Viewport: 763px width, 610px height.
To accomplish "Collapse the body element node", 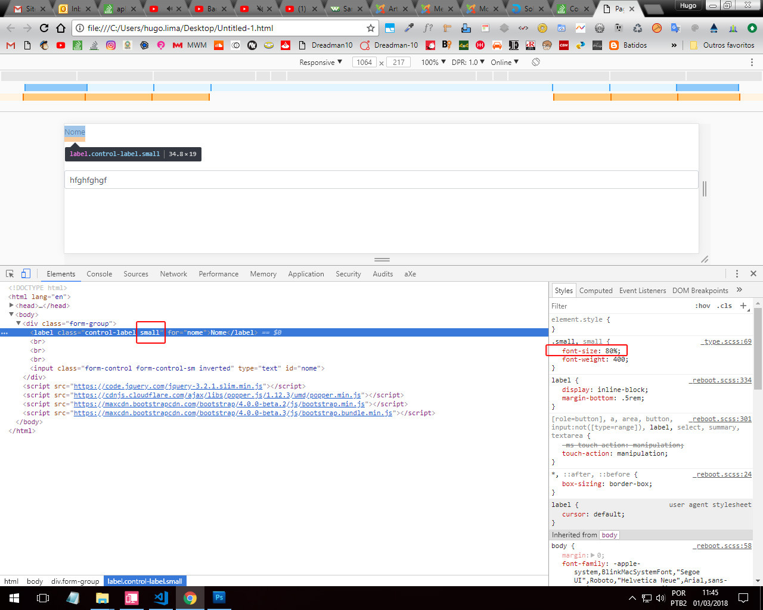I will coord(11,315).
